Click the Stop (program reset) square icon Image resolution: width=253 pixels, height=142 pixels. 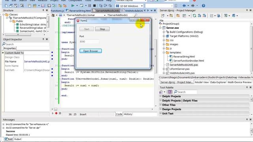tap(94, 6)
